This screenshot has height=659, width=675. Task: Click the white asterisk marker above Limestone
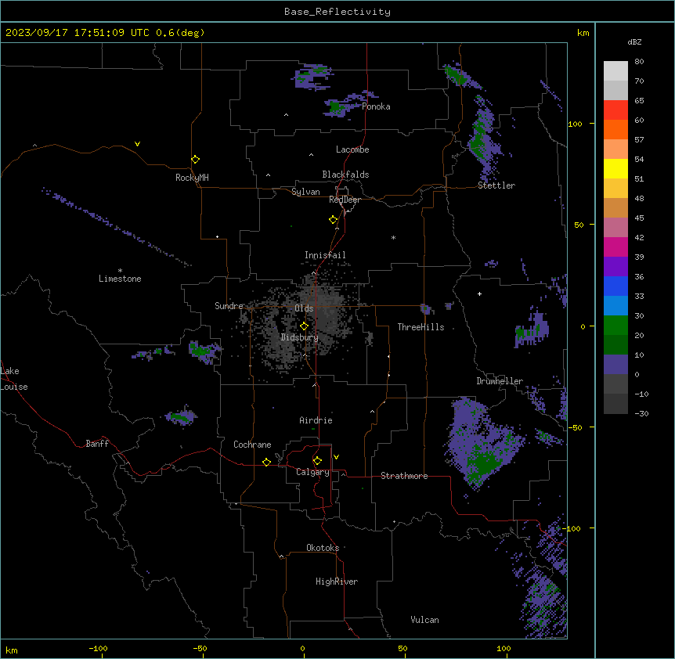tap(120, 271)
